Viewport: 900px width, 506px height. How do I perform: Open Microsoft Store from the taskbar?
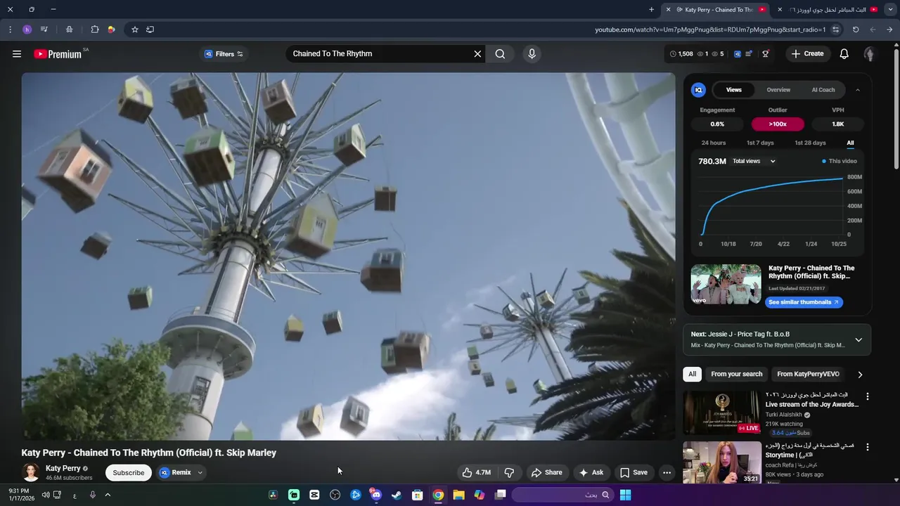pyautogui.click(x=417, y=495)
